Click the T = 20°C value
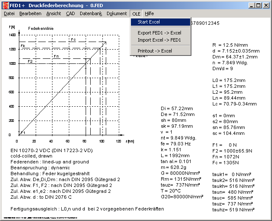Image resolution: width=272 pixels, height=221 pixels. click(x=171, y=191)
